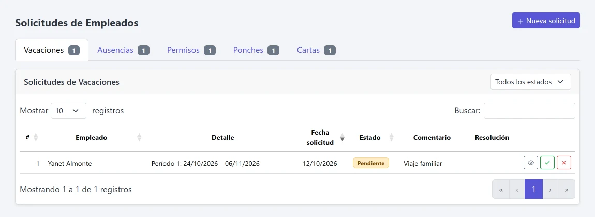Image resolution: width=595 pixels, height=217 pixels.
Task: Open the Todos los estados filter dropdown
Action: point(530,82)
